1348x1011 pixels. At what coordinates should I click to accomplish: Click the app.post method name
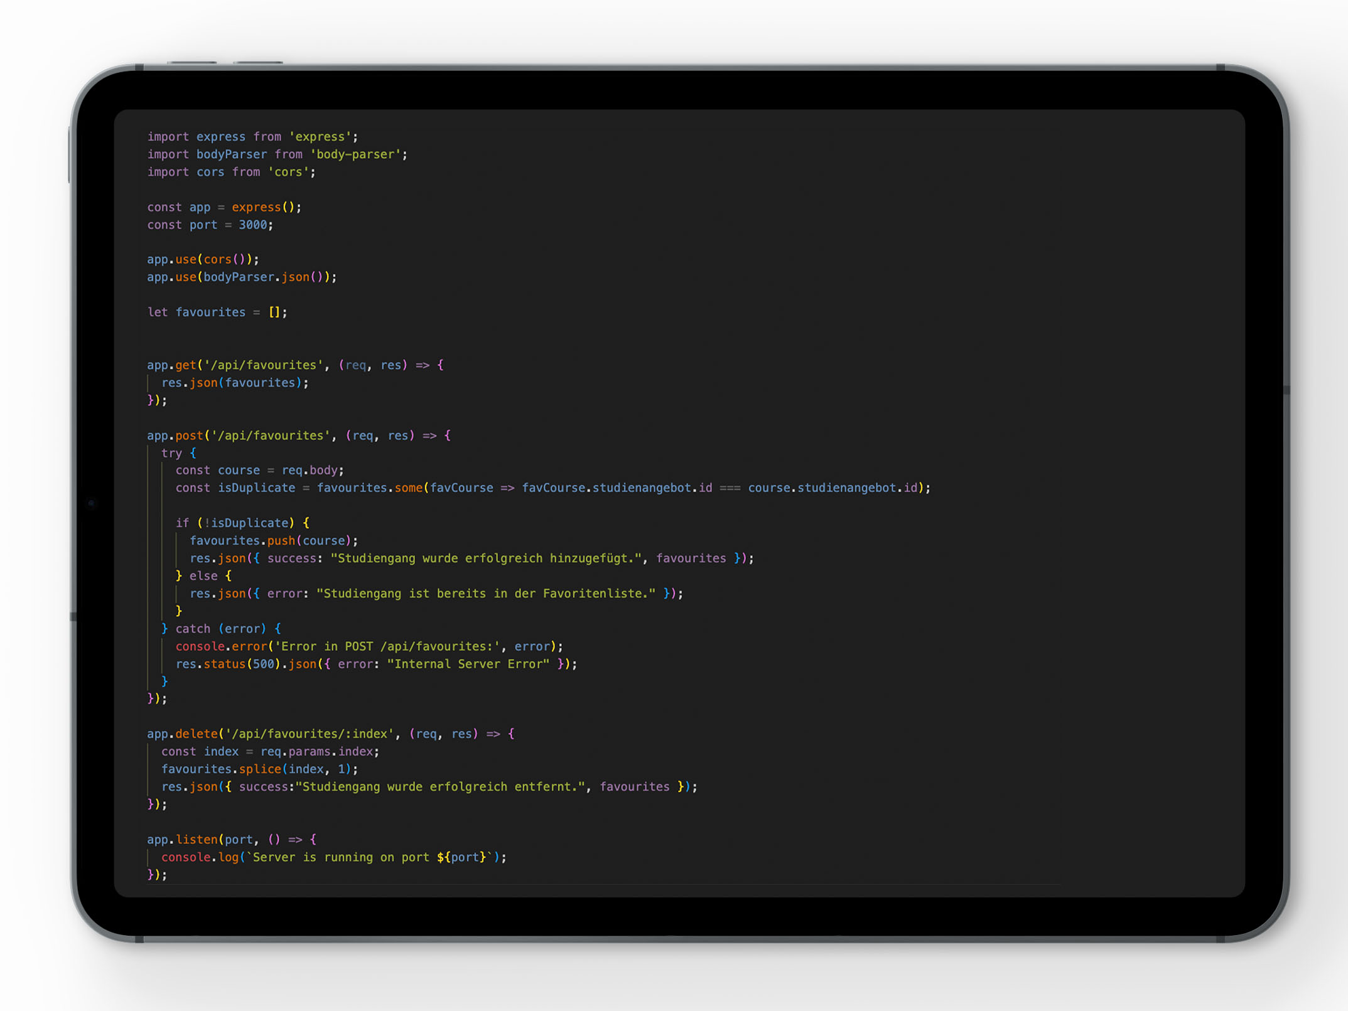188,436
